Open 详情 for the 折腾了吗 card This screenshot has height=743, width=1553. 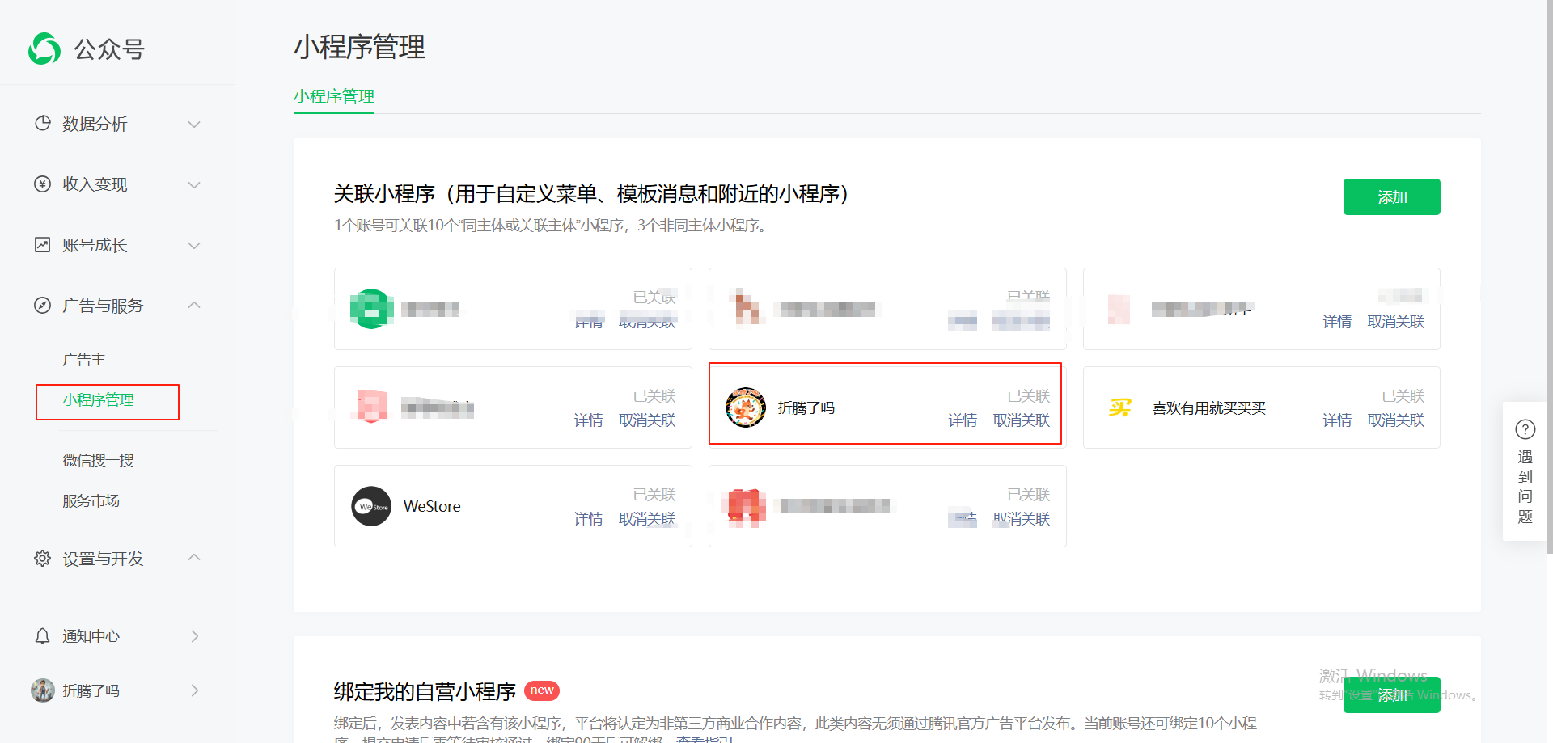pos(963,420)
